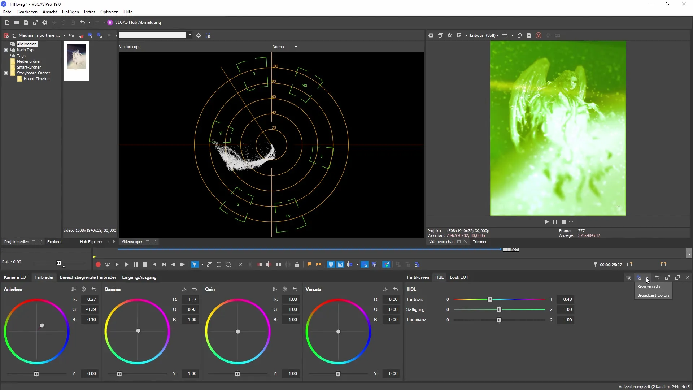Image resolution: width=693 pixels, height=390 pixels.
Task: Click the Kamera LUT tab in color panel
Action: [16, 277]
